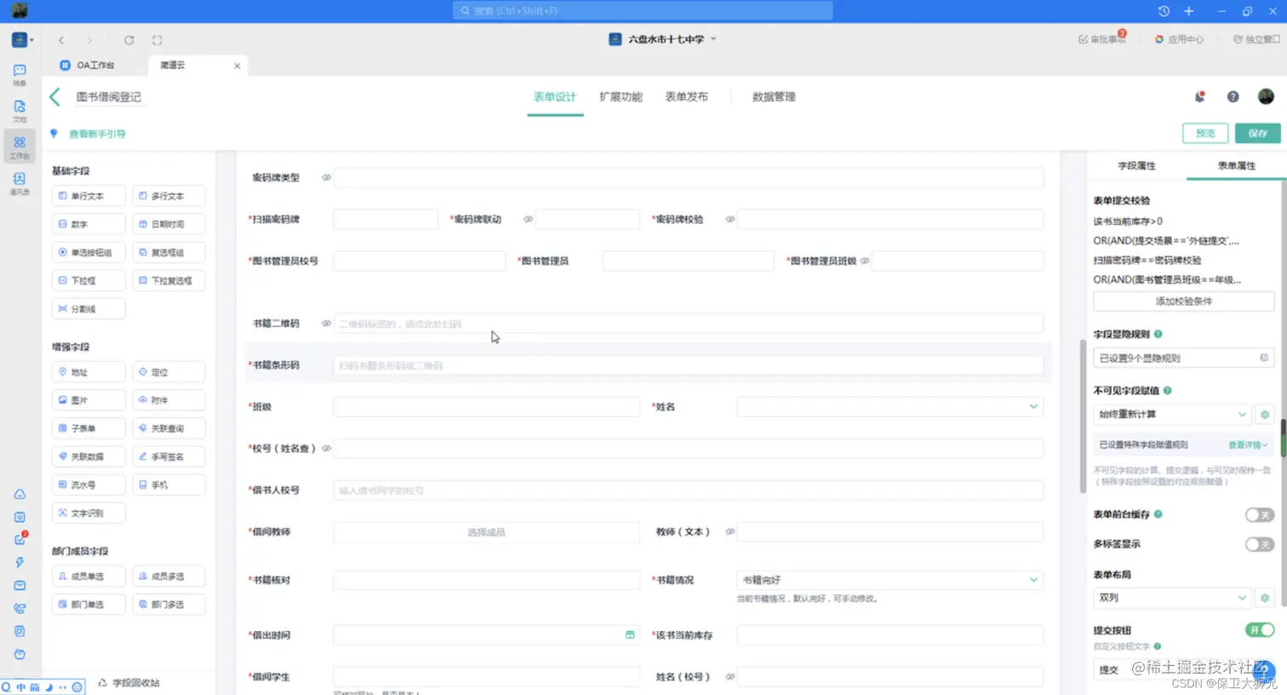Open the 通讯录 sidebar item
Viewport: 1287px width, 695px height.
[20, 183]
